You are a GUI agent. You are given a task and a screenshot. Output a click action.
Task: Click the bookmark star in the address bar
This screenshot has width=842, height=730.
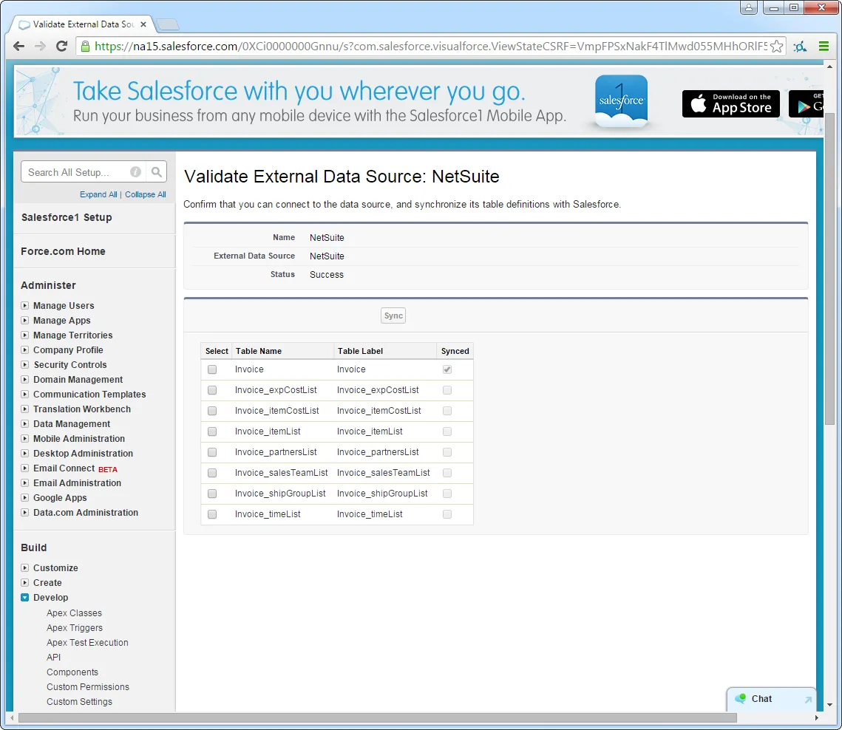777,46
